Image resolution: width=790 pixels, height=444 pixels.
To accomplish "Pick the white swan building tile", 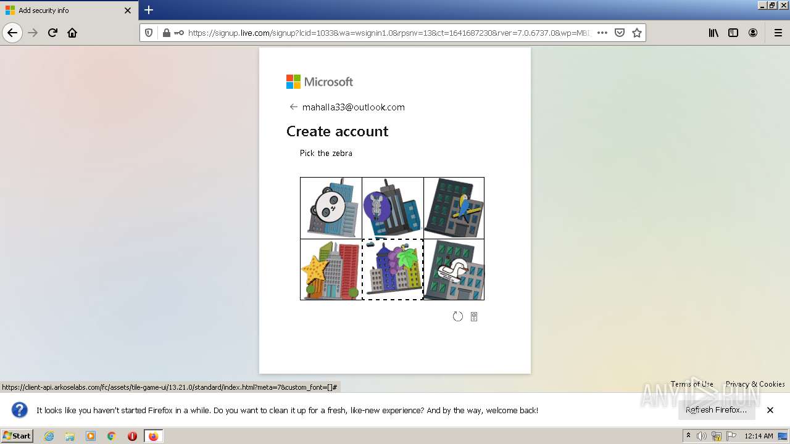I will click(x=454, y=269).
